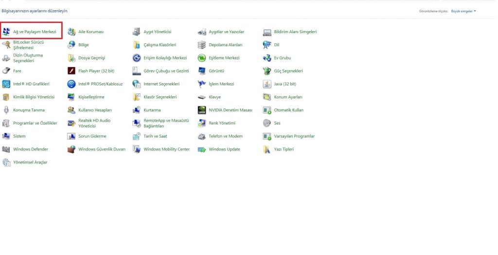Click Realtek HD Audio Yöneticisi link

pyautogui.click(x=94, y=123)
